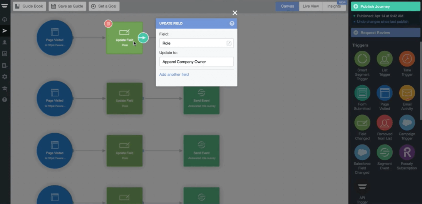Screen dimensions: 422x204
Task: Open the people icon in left sidebar
Action: (x=5, y=42)
